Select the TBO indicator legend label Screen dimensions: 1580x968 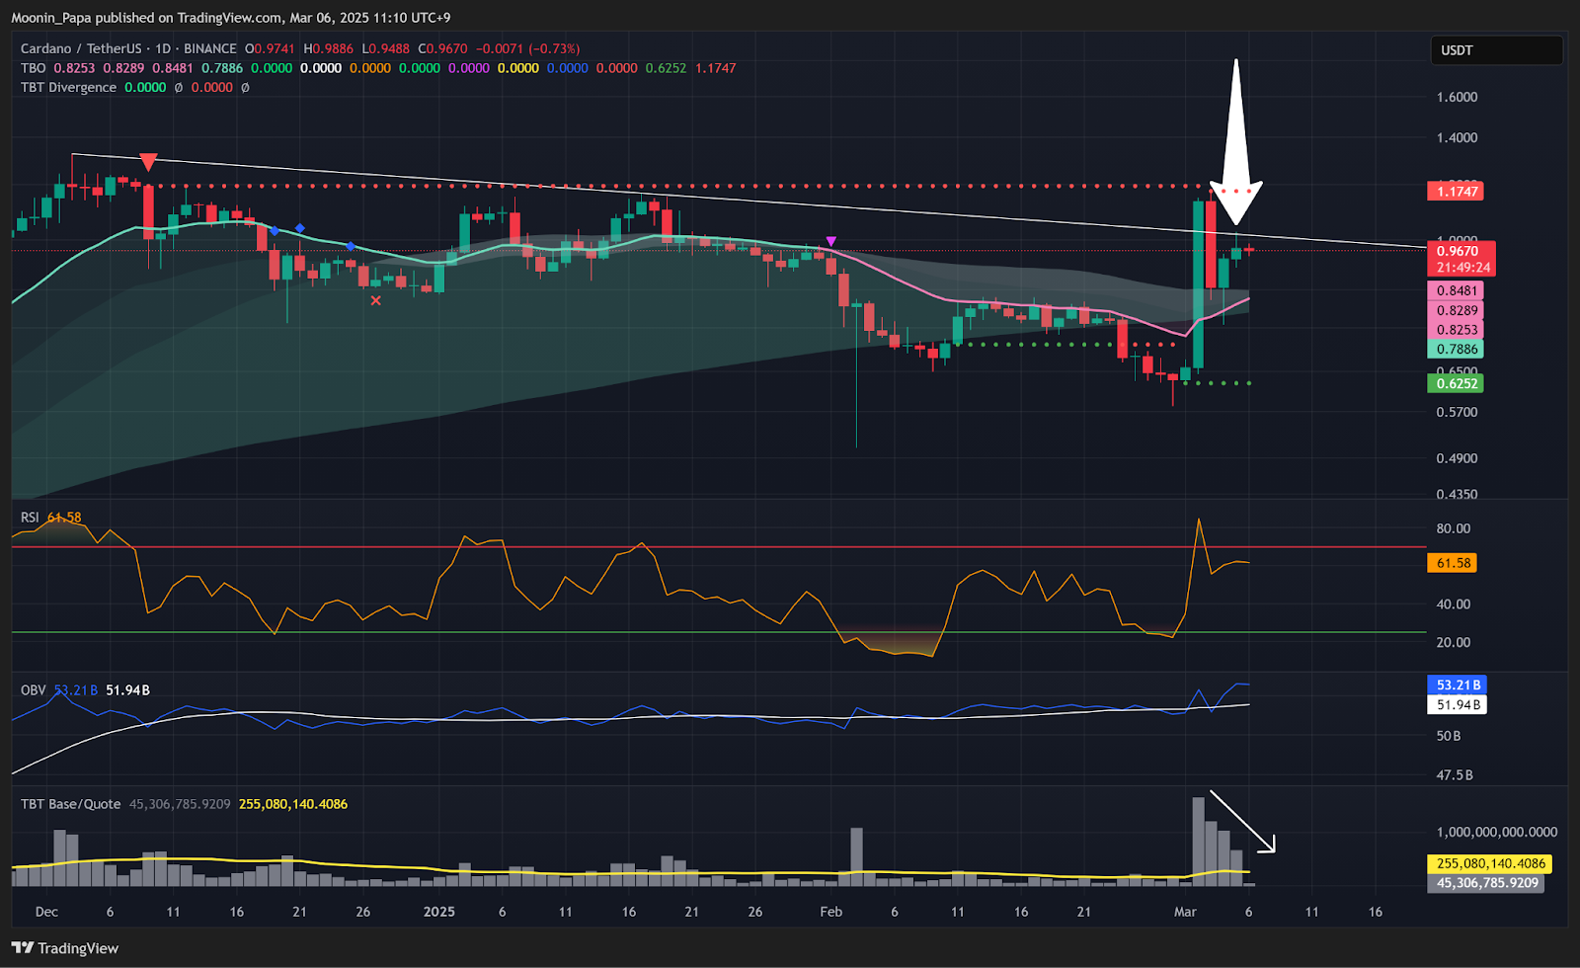pos(33,68)
